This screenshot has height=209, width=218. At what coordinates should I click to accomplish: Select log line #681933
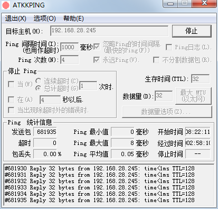pyautogui.click(x=100, y=187)
